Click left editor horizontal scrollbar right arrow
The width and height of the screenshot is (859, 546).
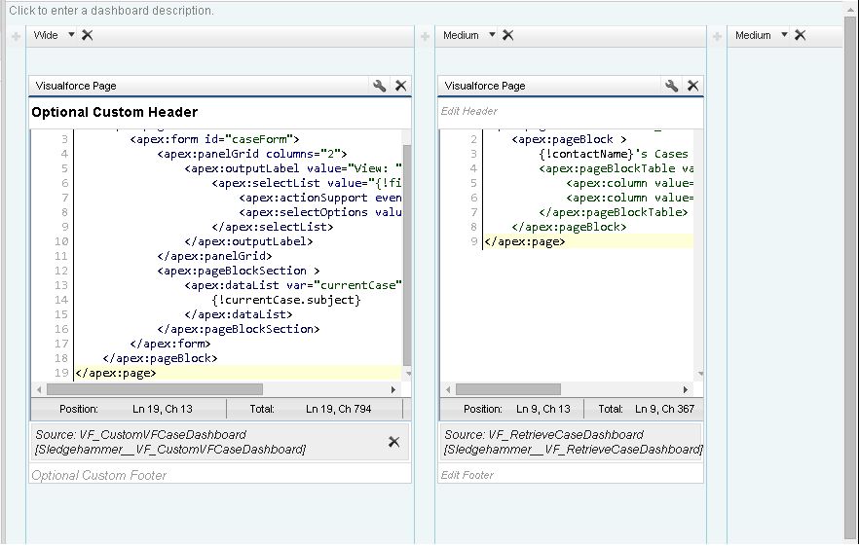(x=392, y=389)
